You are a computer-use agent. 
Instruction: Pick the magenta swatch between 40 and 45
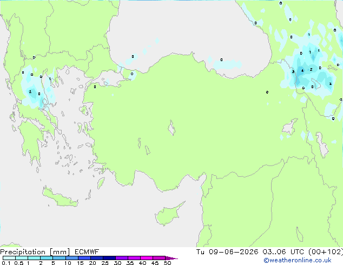coord(147,258)
